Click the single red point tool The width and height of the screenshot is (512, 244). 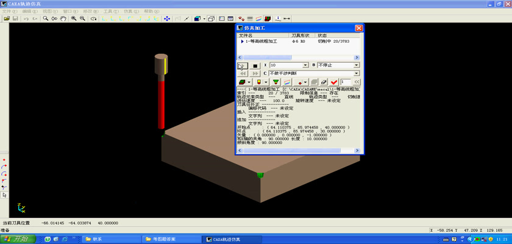tap(4, 160)
